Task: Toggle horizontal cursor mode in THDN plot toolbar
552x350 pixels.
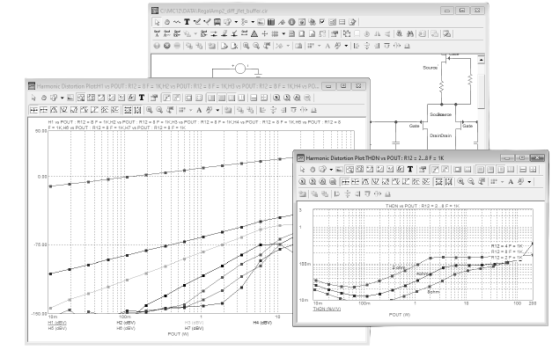Action: coord(438,181)
